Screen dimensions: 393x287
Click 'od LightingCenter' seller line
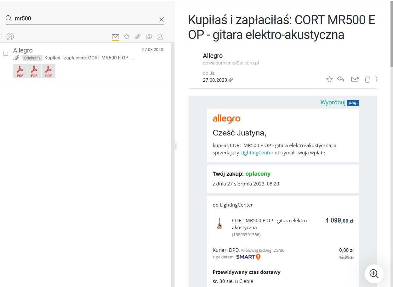[233, 205]
